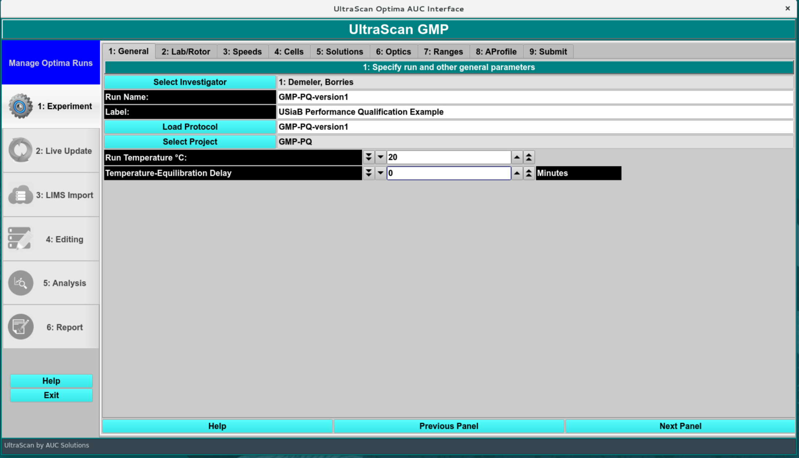Open the 5: Solutions tab
Image resolution: width=799 pixels, height=458 pixels.
pos(340,52)
